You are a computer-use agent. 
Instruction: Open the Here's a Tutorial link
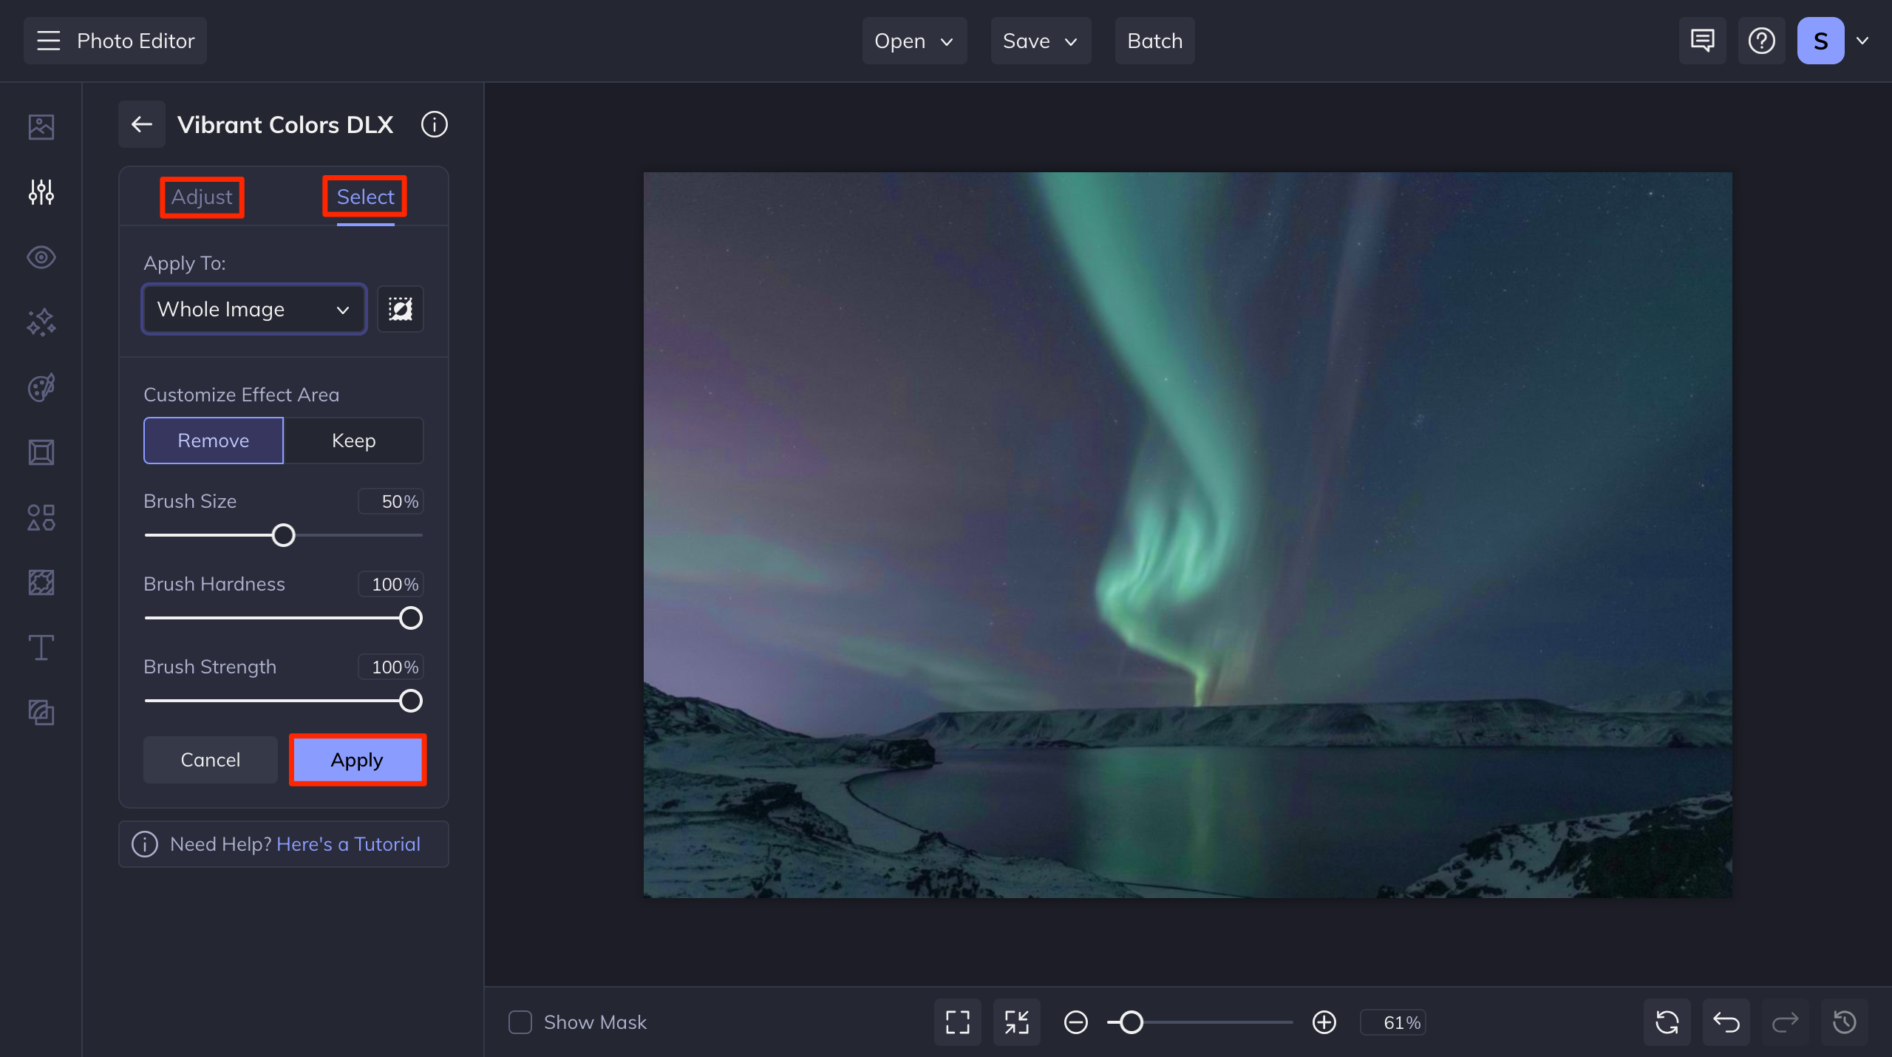pyautogui.click(x=348, y=844)
